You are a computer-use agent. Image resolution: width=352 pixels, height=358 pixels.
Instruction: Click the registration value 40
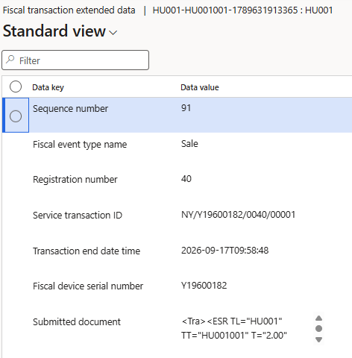186,179
